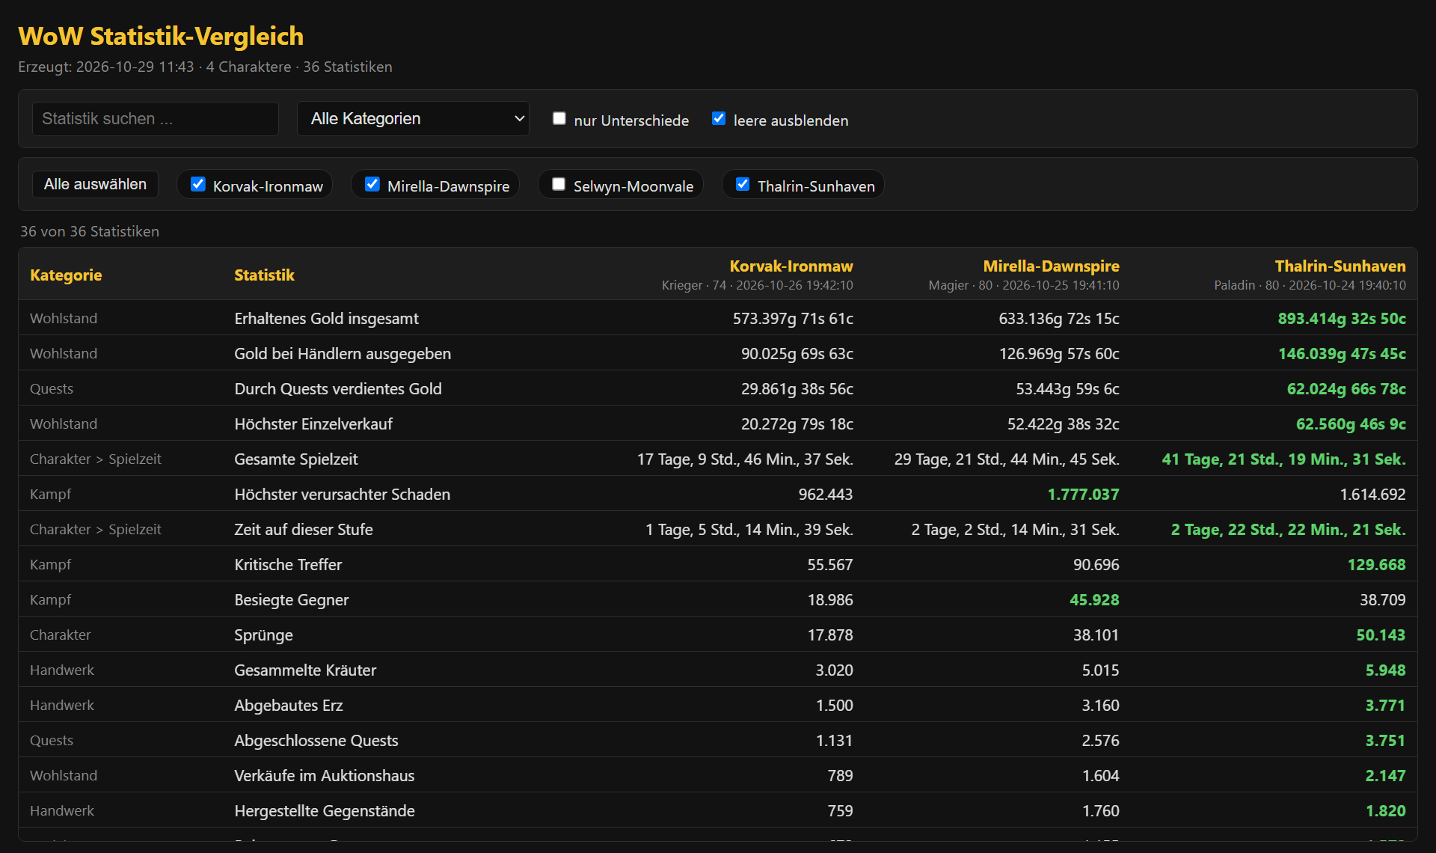Screen dimensions: 1436x853
Task: Click the Korvak-Ironmaw column header
Action: 791,266
